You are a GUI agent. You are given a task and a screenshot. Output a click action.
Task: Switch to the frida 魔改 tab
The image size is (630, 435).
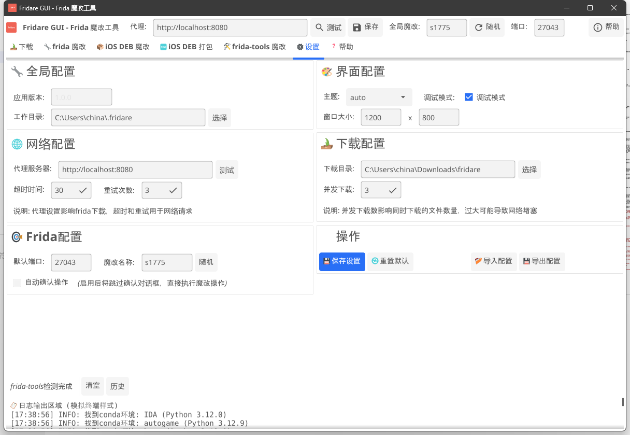(x=65, y=47)
